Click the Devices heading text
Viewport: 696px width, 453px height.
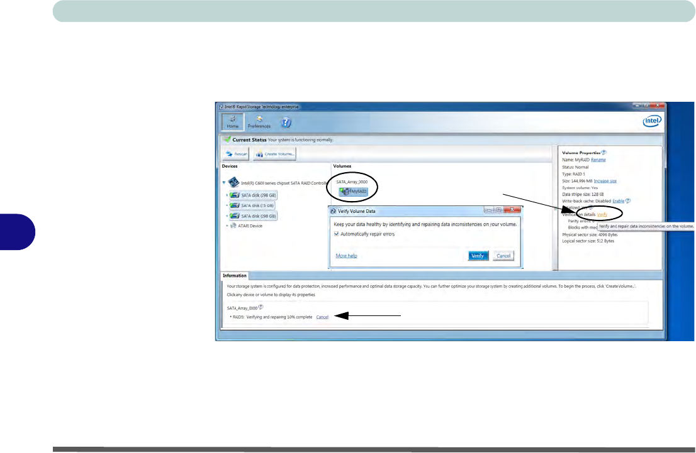(230, 166)
